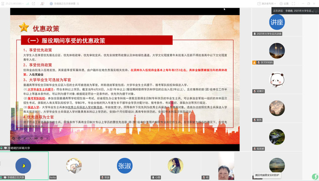Enter full screen with the corner-brackets icon

tap(294, 4)
